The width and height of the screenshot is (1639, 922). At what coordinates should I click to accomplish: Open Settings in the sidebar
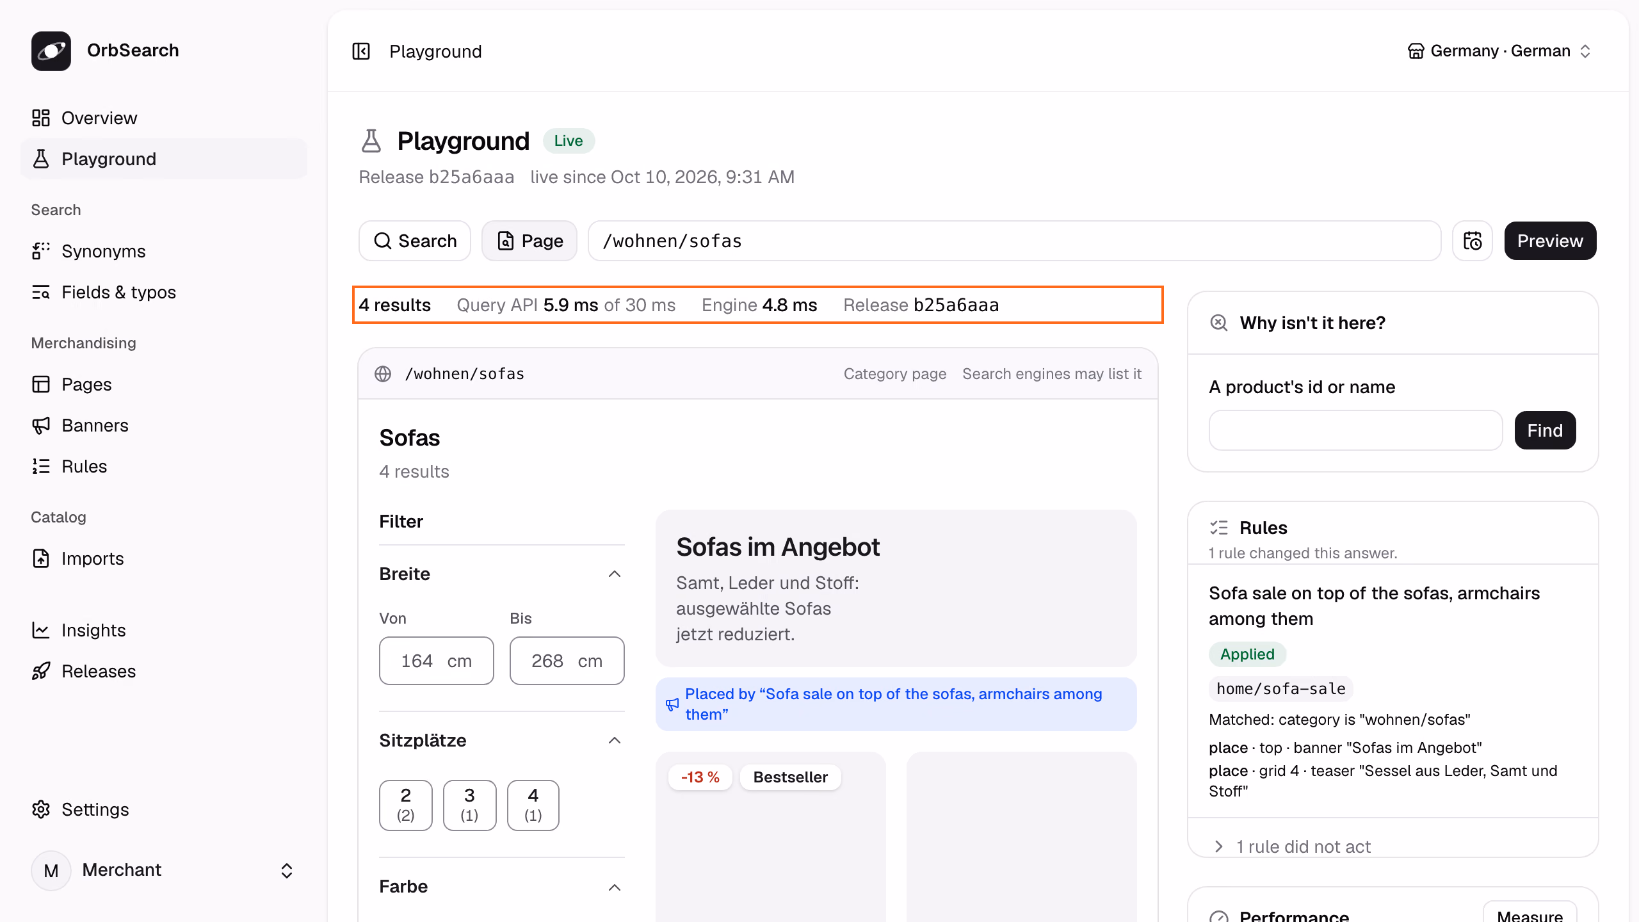164,809
